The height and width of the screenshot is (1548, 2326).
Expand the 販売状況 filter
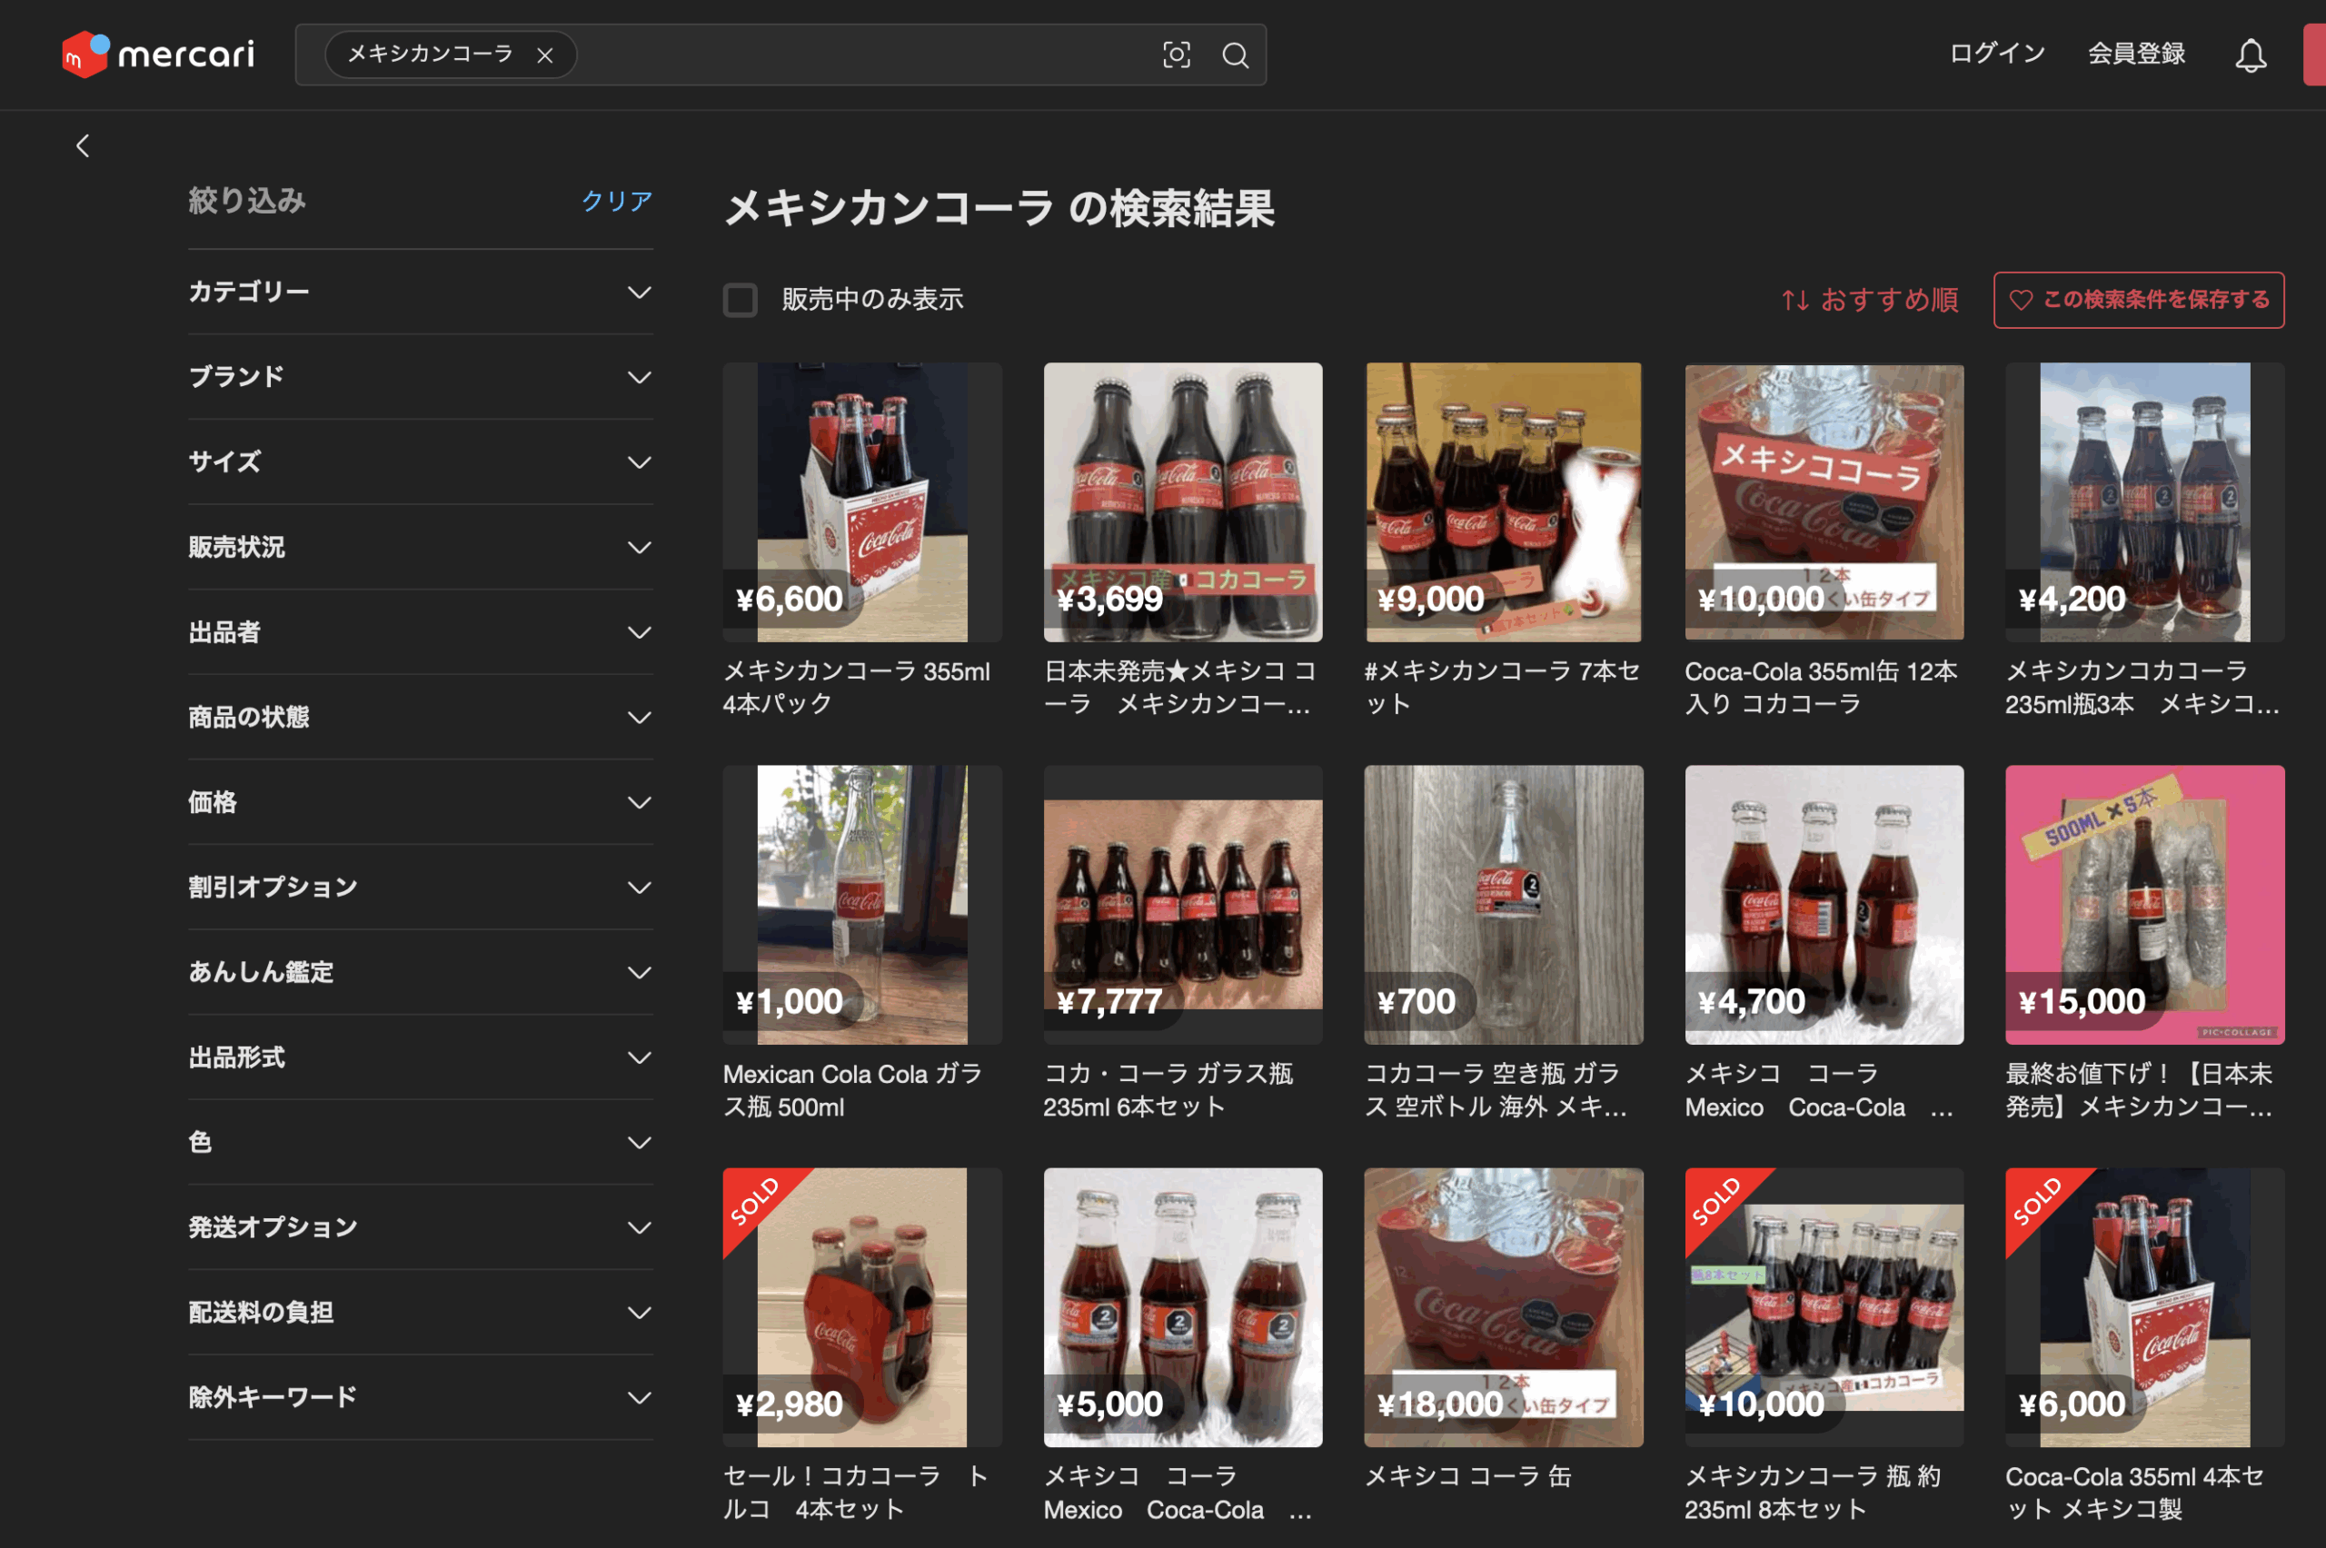tap(421, 547)
